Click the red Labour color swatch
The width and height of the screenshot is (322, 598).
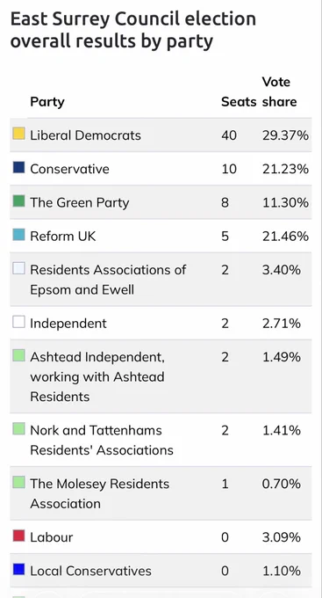18,536
